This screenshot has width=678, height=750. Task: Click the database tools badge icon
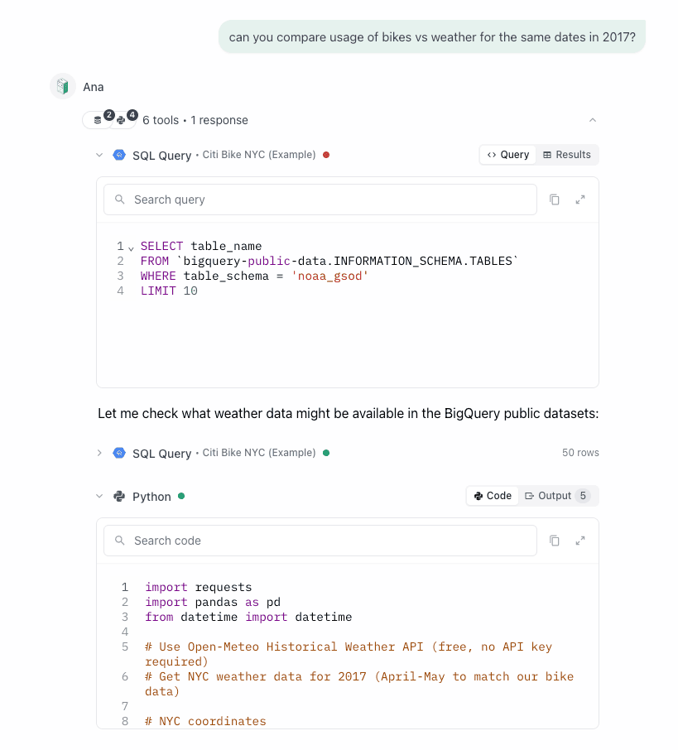click(98, 120)
